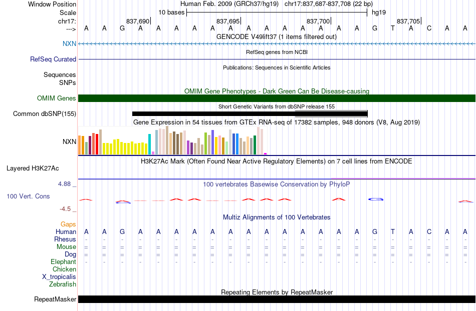476x311 pixels.
Task: Click the dark green OMIM Genes bar
Action: [277, 98]
